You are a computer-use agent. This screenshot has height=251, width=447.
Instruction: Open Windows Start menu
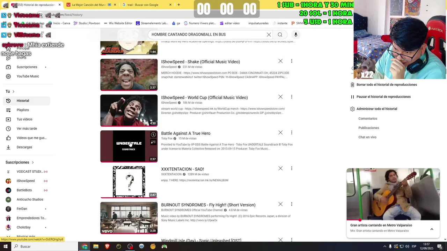pos(5,246)
